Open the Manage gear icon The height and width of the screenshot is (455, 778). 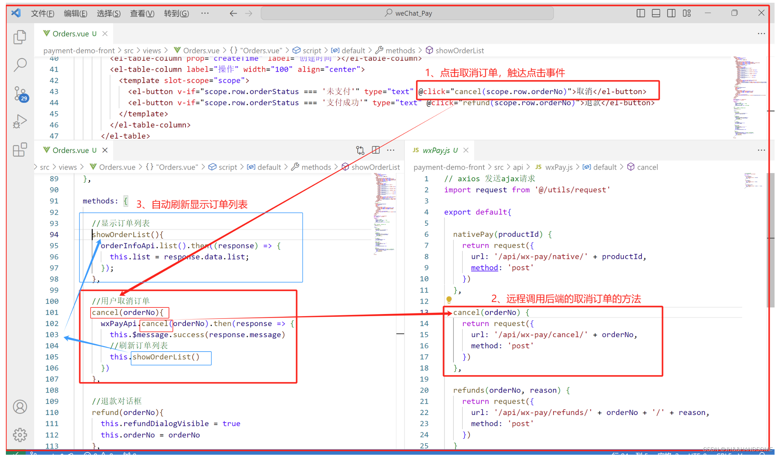tap(20, 435)
